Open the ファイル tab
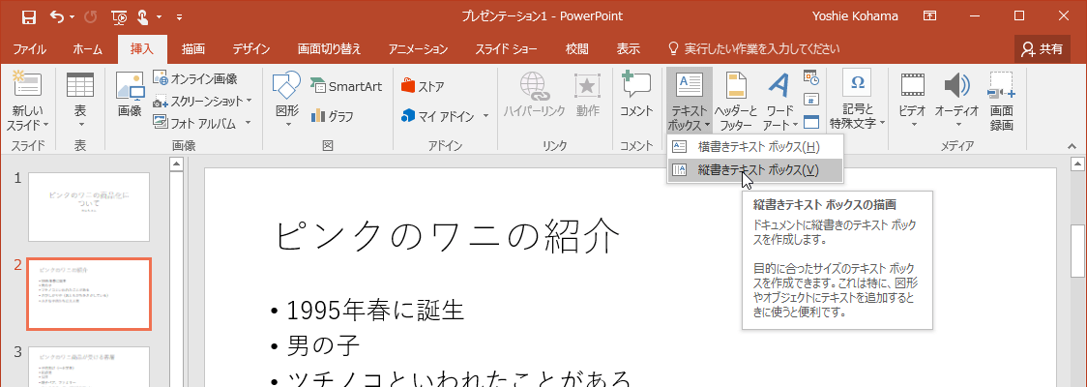Screen dimensions: 1087x387 point(30,49)
